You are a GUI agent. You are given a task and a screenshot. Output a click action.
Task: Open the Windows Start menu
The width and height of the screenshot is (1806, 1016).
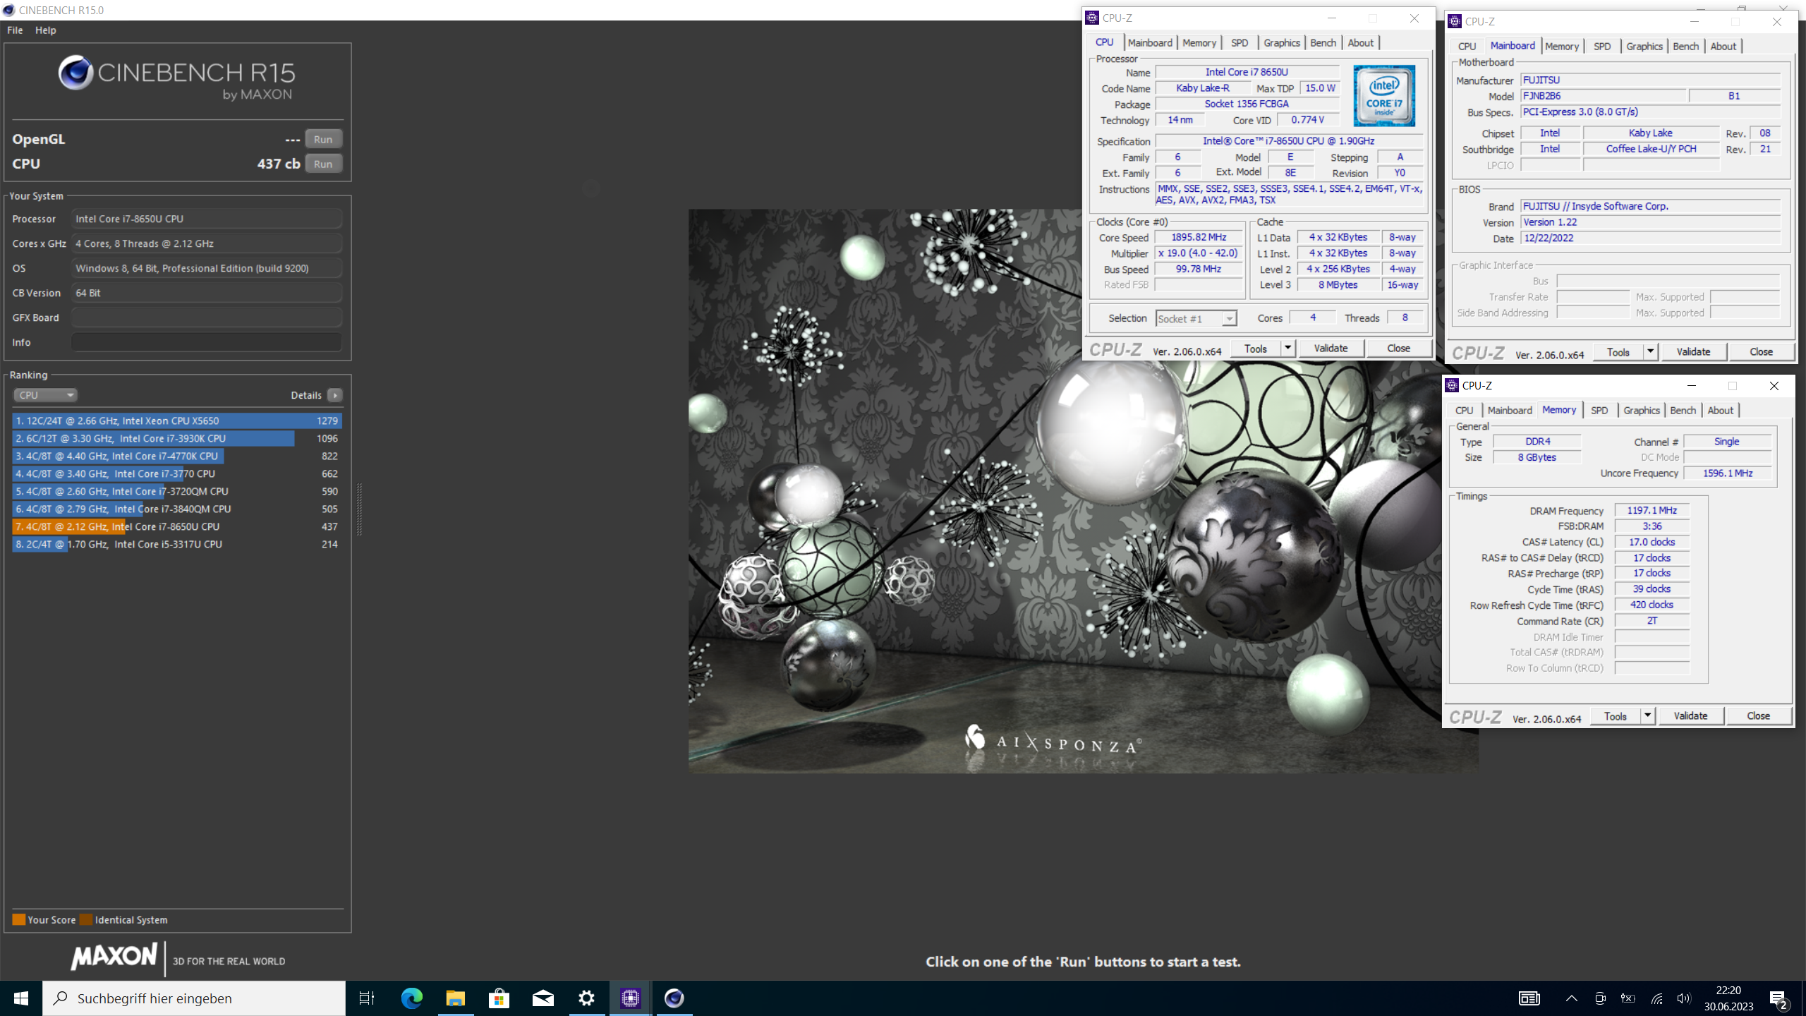[21, 998]
